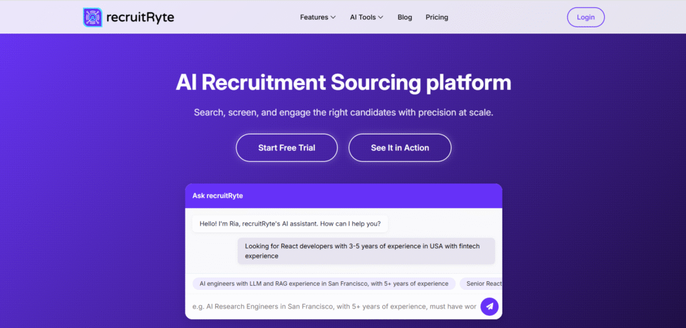This screenshot has height=328, width=686.
Task: Focus the chat query input field
Action: click(334, 307)
